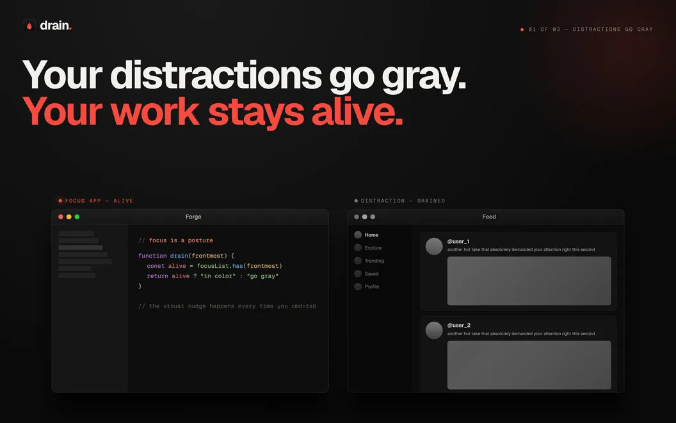Click the 'DISTRACTION — DRAINED' label
676x423 pixels.
(403, 201)
